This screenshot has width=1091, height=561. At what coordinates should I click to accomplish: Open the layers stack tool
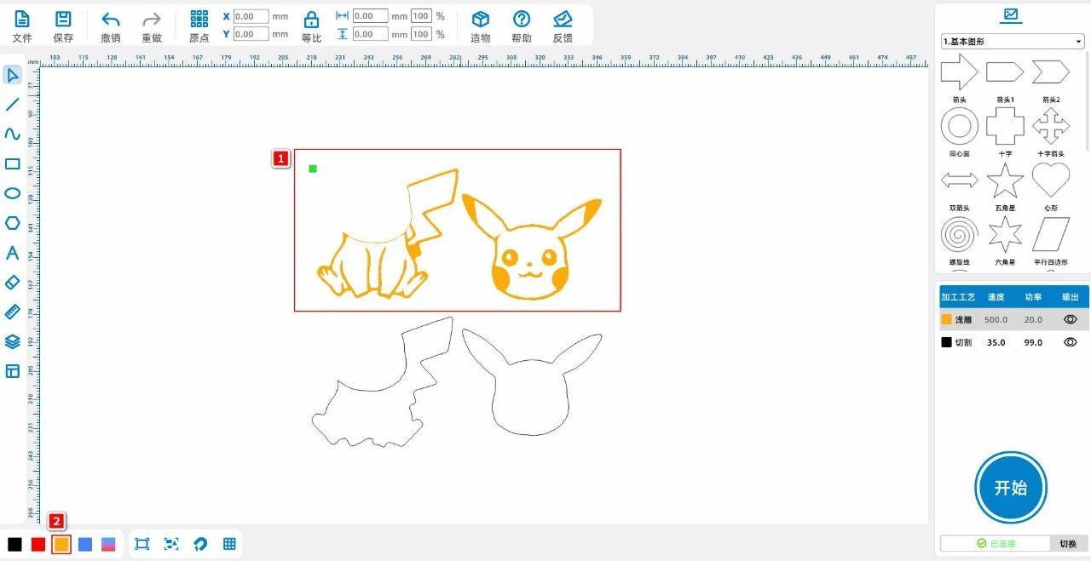pyautogui.click(x=12, y=341)
